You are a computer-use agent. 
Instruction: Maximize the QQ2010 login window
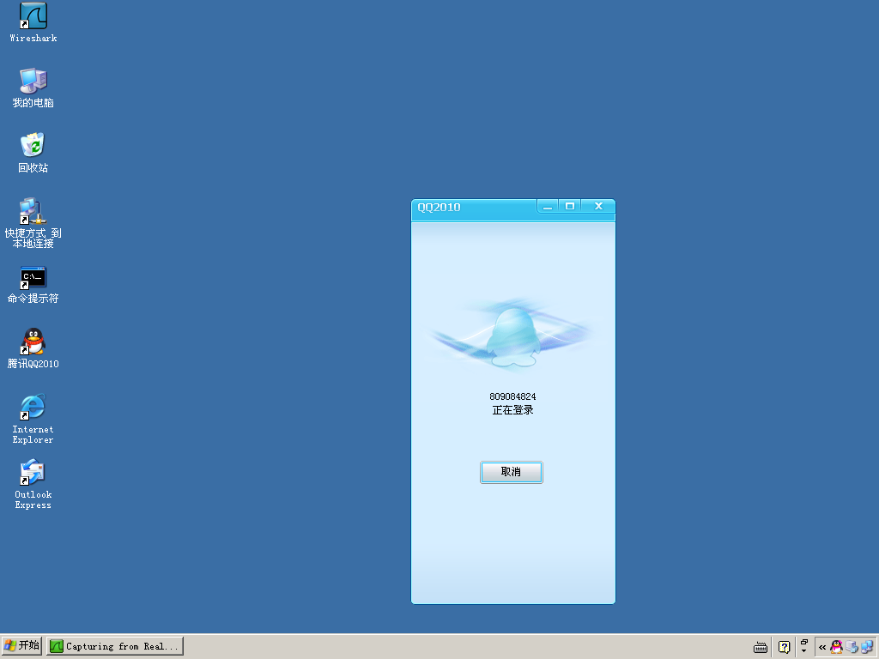(x=570, y=206)
